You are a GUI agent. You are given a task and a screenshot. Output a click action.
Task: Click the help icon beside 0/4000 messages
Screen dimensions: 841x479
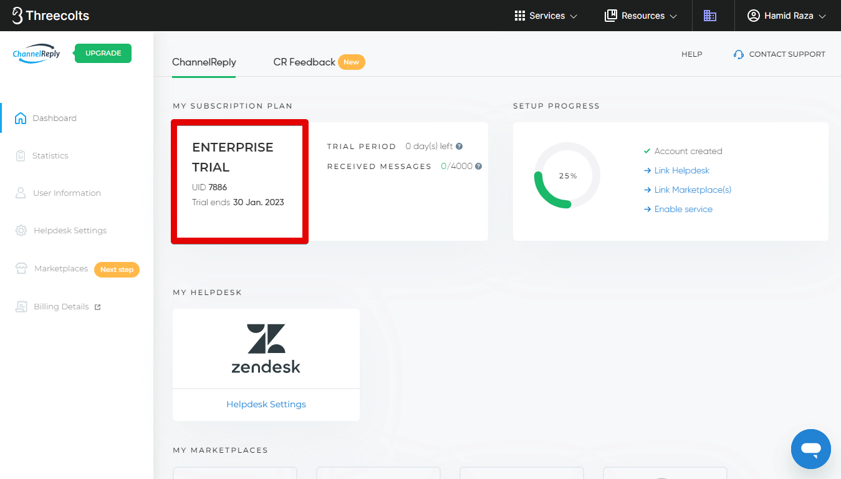(x=478, y=167)
